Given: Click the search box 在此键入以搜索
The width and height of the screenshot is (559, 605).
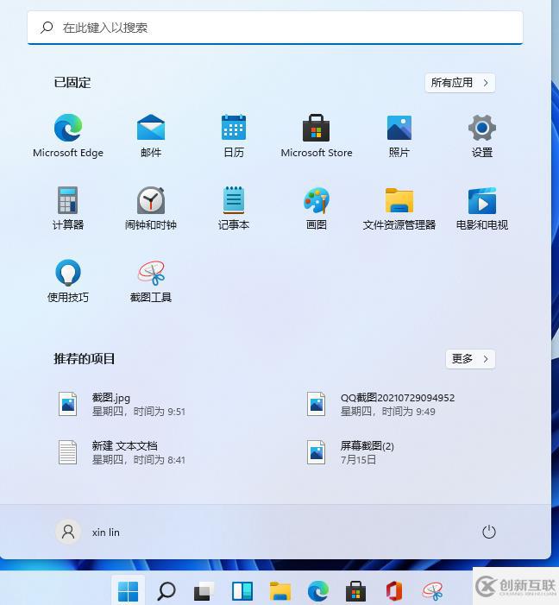Looking at the screenshot, I should 275,28.
